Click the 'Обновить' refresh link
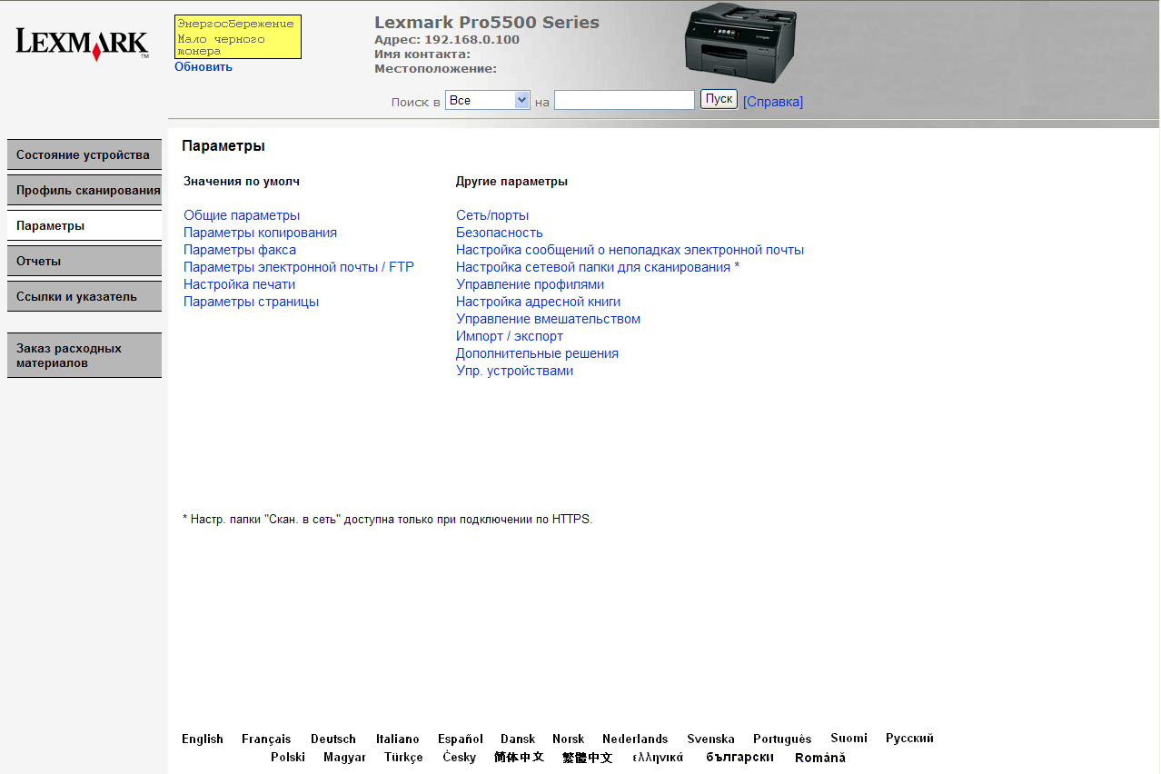 (203, 66)
